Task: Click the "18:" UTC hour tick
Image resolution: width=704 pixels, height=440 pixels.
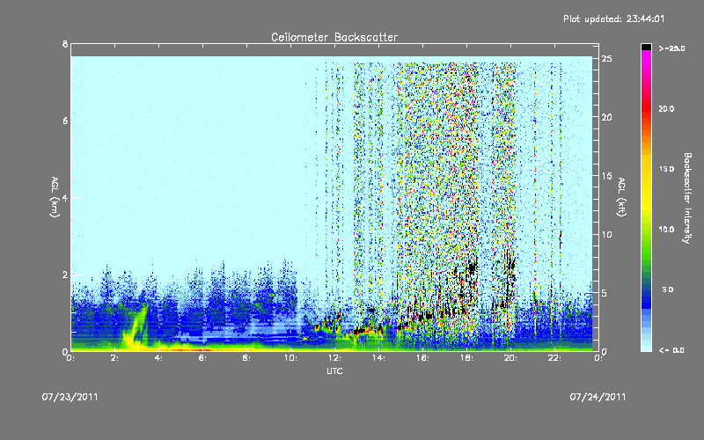Action: (466, 358)
